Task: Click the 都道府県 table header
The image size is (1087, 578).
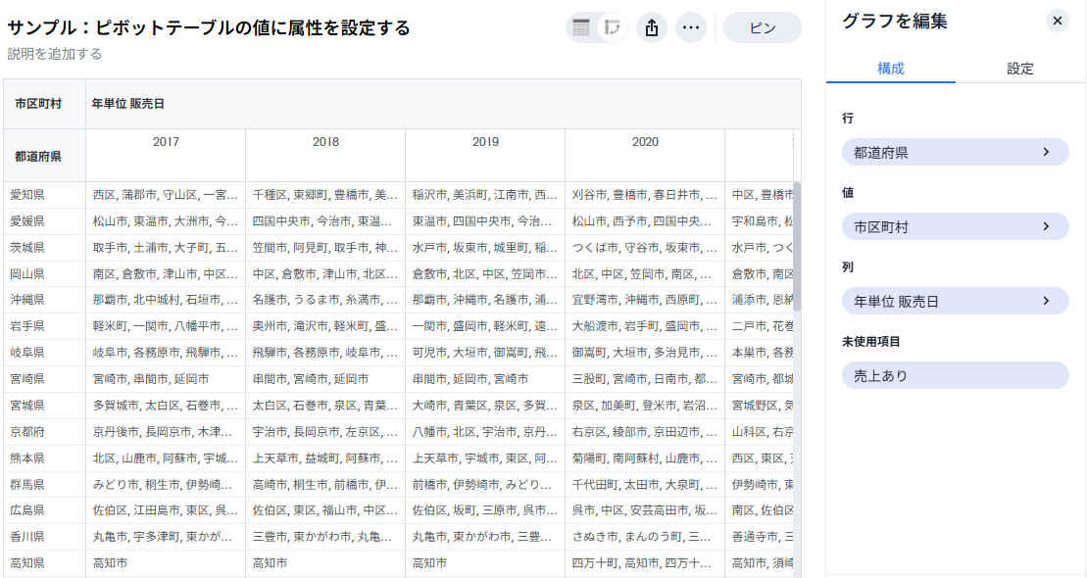Action: (38, 156)
